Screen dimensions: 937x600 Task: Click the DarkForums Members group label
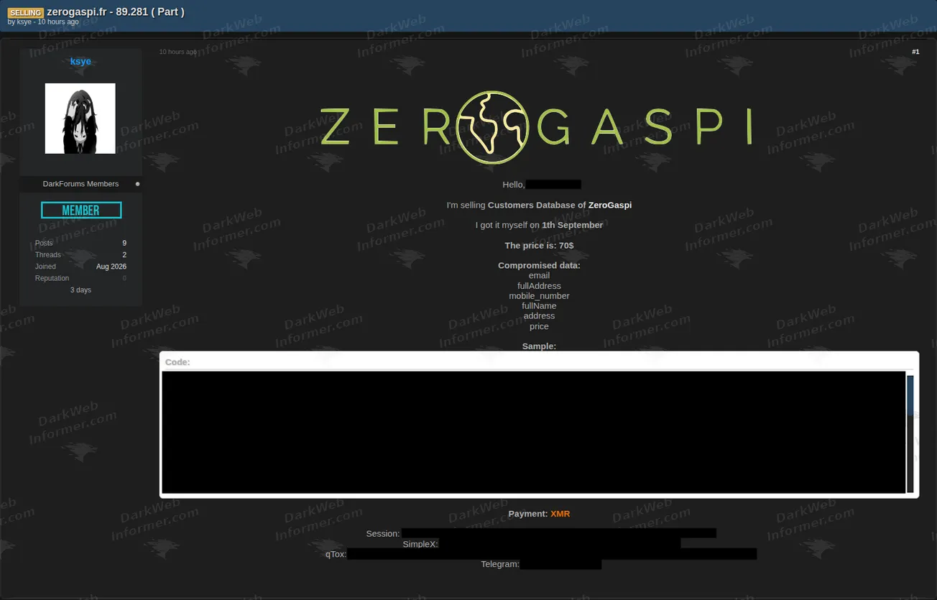click(80, 184)
